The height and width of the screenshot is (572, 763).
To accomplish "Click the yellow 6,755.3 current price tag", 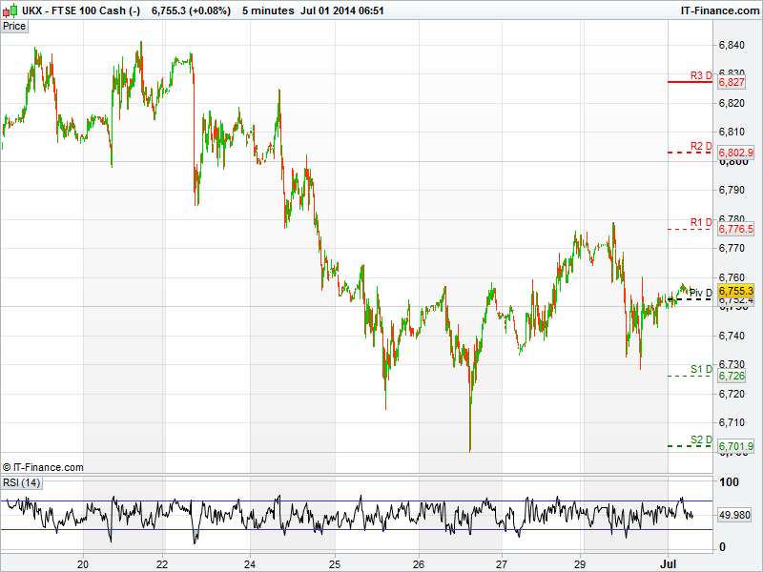I will click(x=735, y=290).
